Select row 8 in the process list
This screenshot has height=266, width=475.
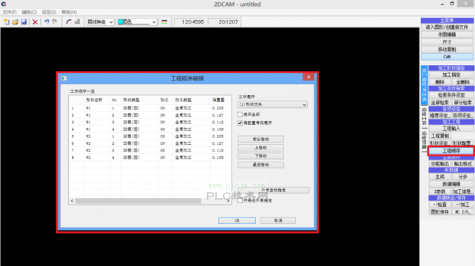click(x=150, y=157)
